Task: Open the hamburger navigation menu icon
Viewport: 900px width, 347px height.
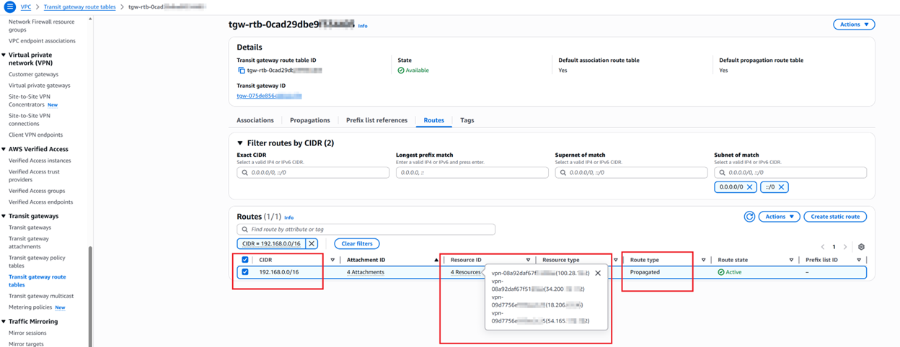Action: click(x=9, y=6)
